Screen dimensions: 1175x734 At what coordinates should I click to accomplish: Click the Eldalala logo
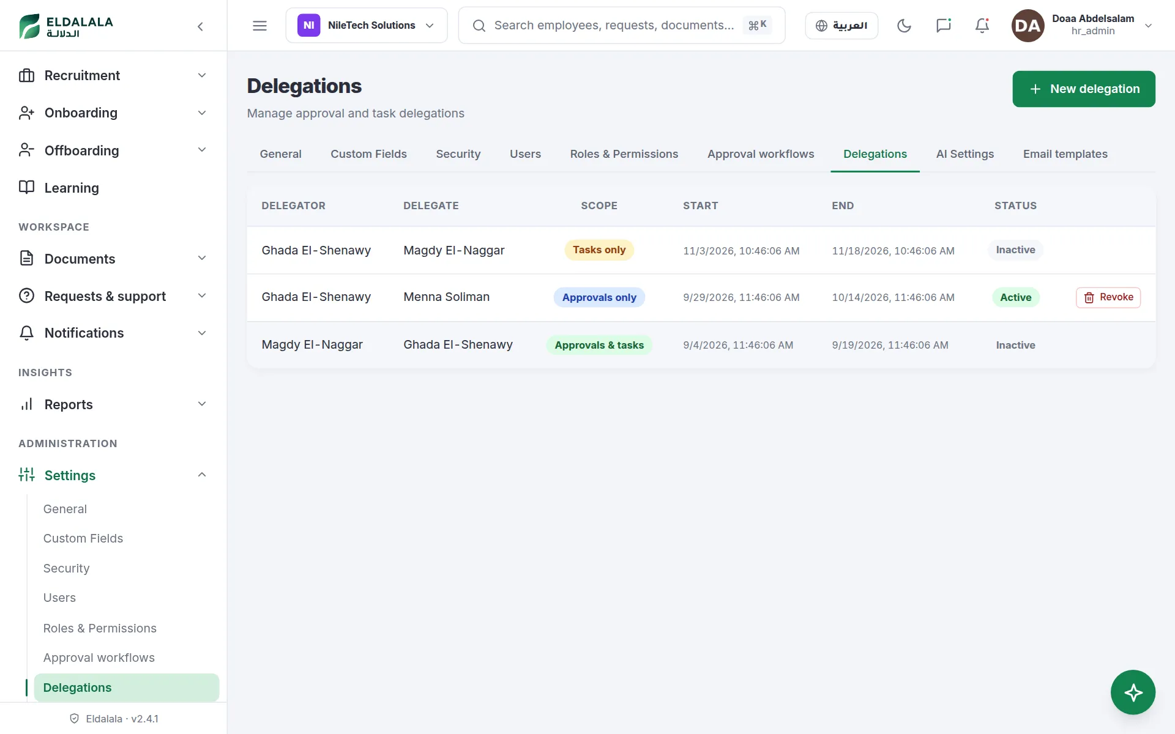click(x=66, y=26)
